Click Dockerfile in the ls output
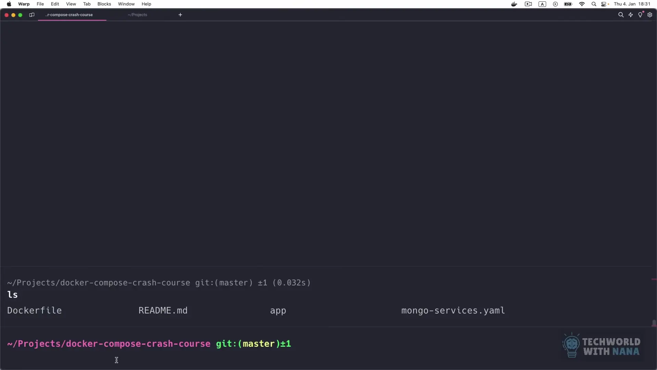This screenshot has height=370, width=657. coord(34,310)
